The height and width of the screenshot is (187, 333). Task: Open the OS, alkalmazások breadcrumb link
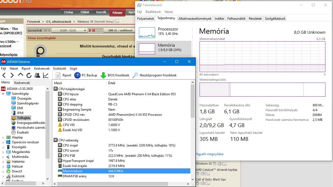(x=58, y=22)
